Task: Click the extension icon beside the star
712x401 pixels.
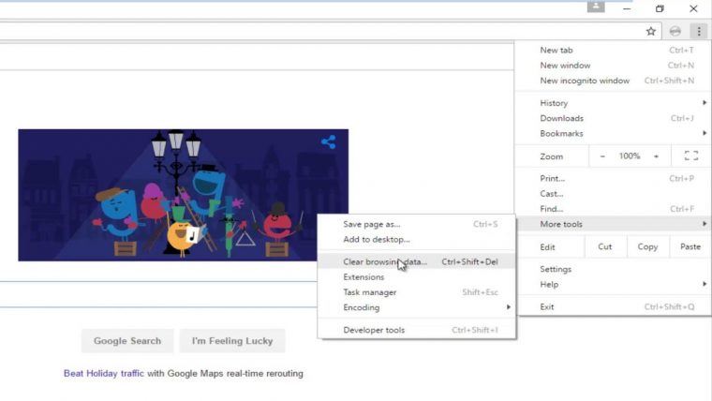Action: [x=675, y=31]
